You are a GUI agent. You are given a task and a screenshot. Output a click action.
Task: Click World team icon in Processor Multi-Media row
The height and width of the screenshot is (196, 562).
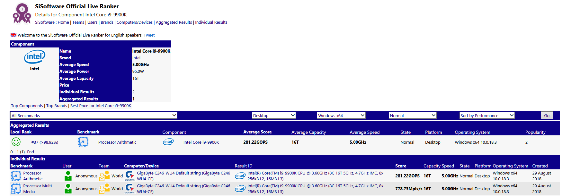point(104,189)
